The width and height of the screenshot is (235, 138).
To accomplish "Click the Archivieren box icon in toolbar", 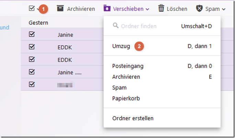I will click(x=60, y=9).
